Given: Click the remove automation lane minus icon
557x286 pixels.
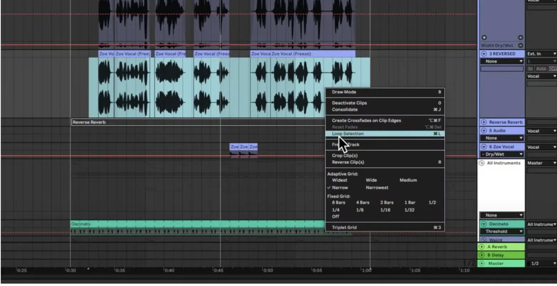Looking at the screenshot, I should (520, 45).
